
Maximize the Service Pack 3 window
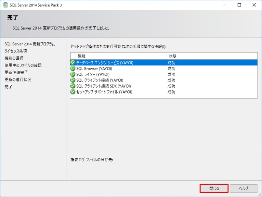coord(239,5)
